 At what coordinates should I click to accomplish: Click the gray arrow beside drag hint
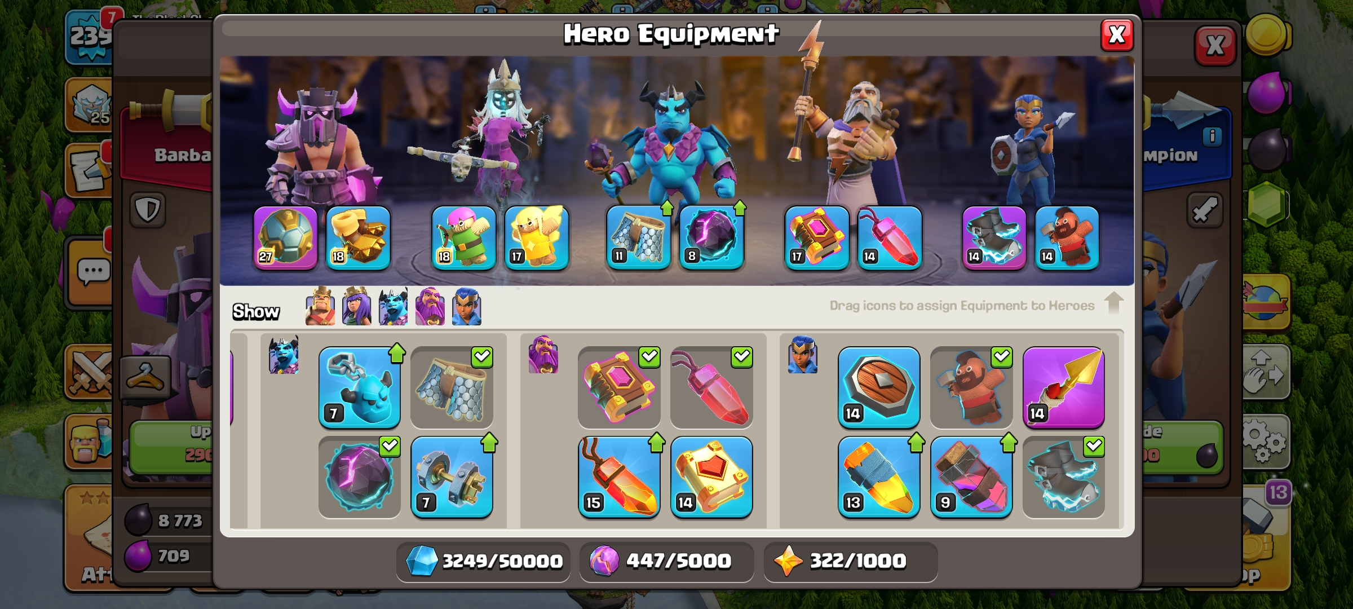click(x=1113, y=303)
